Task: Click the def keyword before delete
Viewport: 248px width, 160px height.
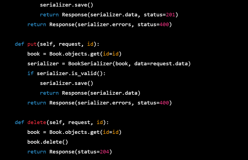Action: (19, 122)
